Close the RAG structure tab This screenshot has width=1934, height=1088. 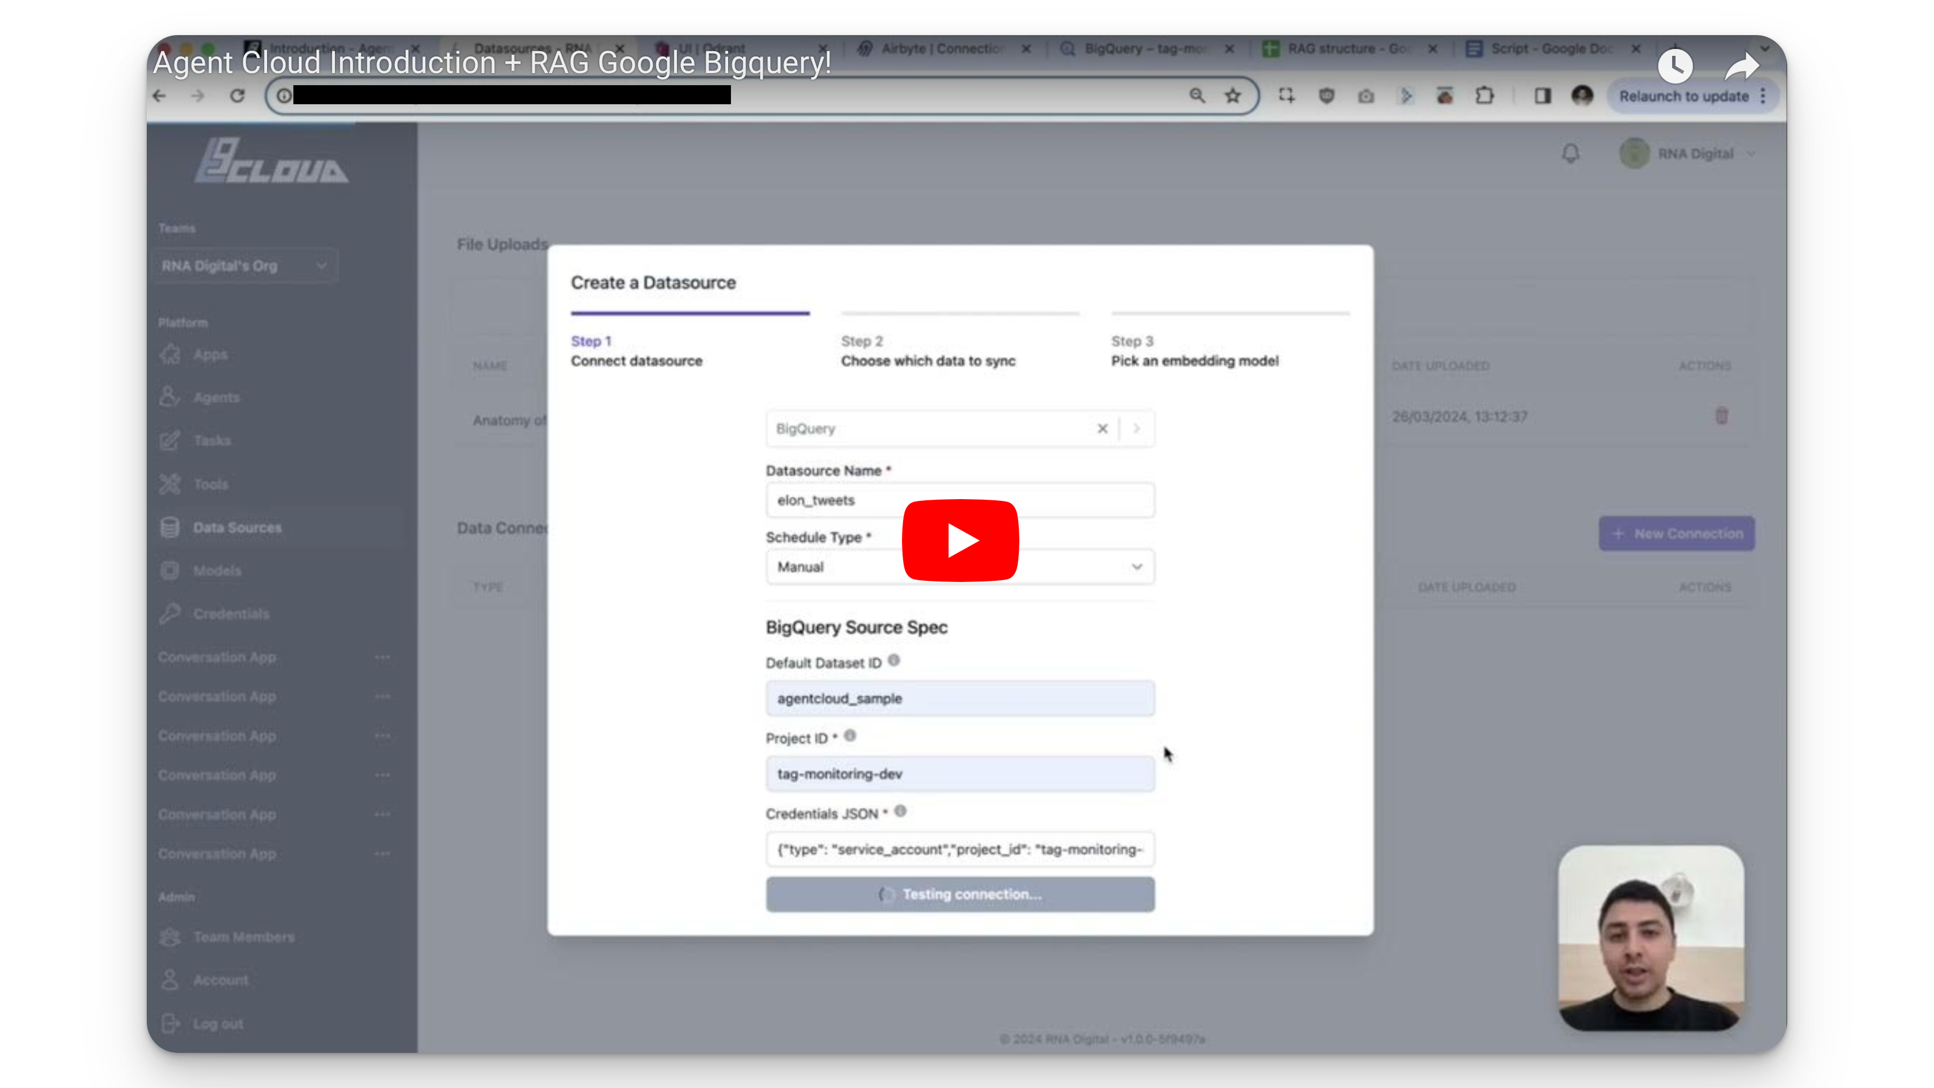click(1433, 49)
